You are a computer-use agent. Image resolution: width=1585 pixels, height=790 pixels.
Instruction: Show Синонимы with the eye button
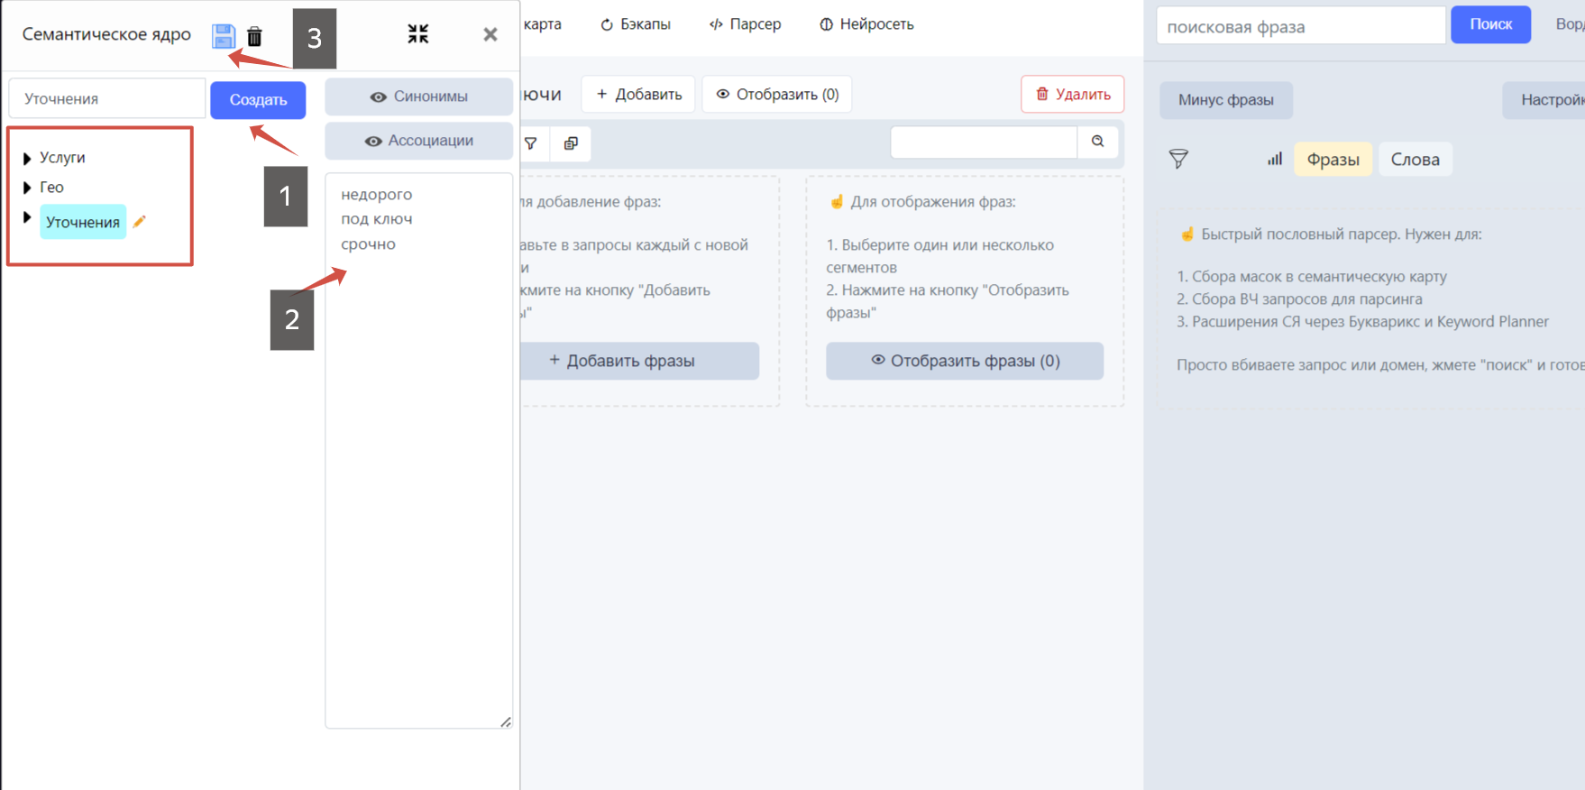coord(418,96)
